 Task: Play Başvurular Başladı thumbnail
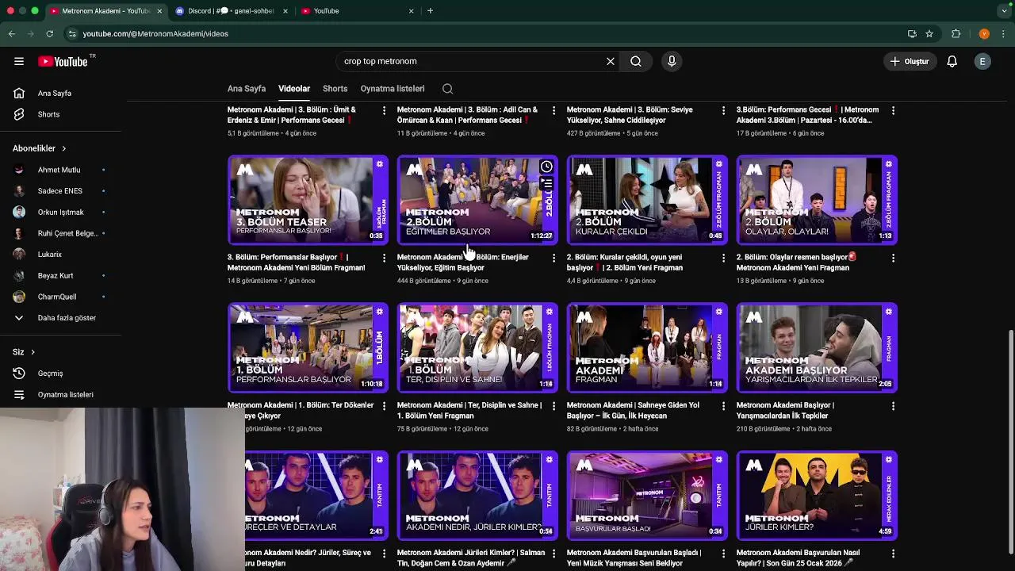click(x=647, y=496)
